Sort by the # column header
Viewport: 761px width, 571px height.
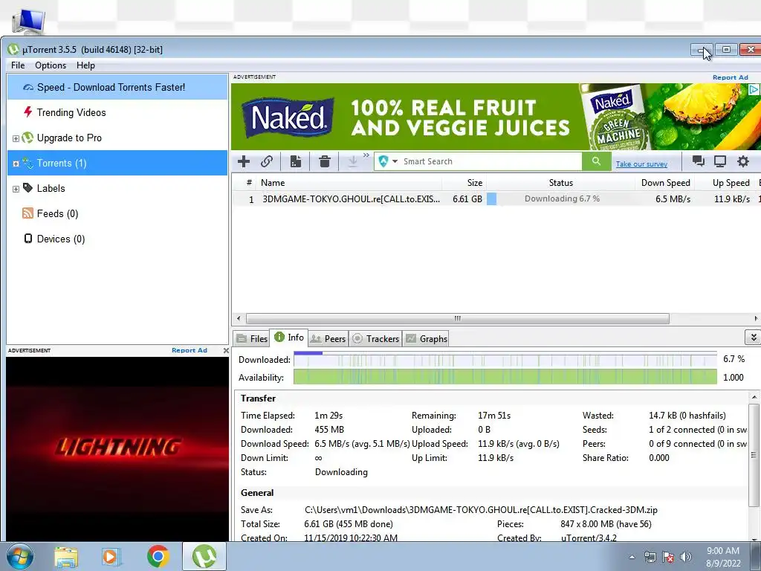(x=249, y=183)
